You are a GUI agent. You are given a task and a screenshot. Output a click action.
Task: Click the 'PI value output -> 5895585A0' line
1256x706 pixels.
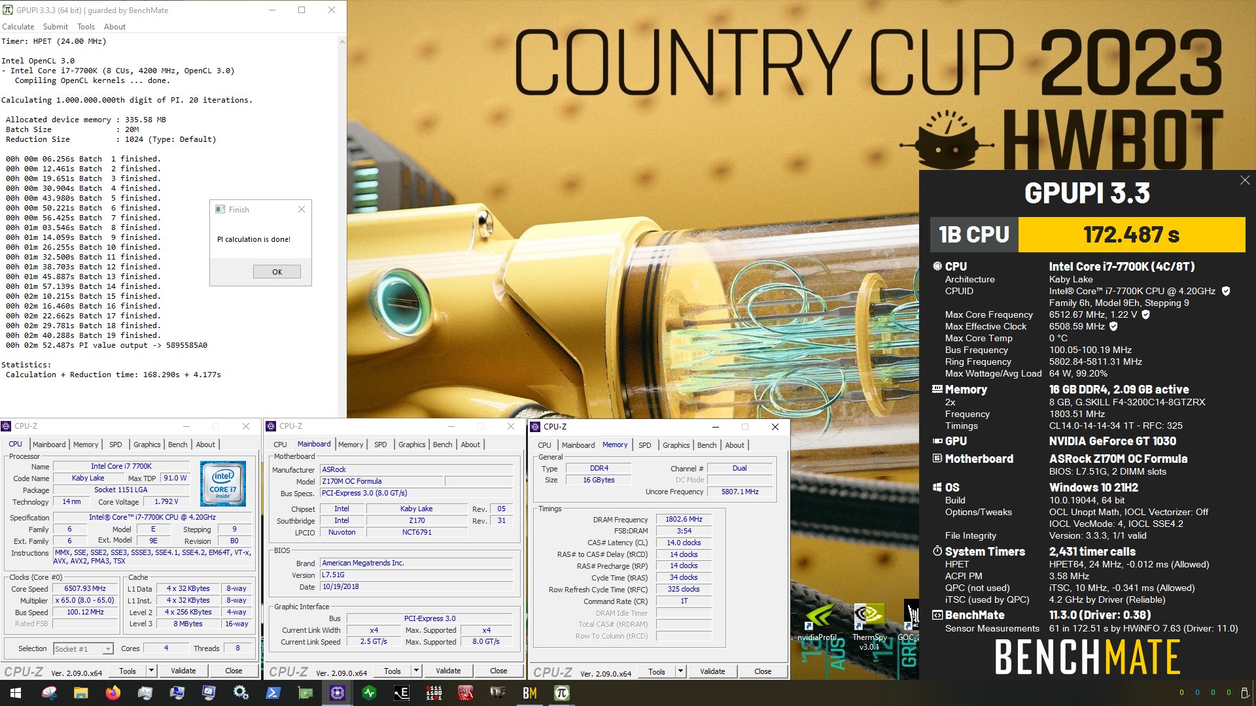(106, 345)
